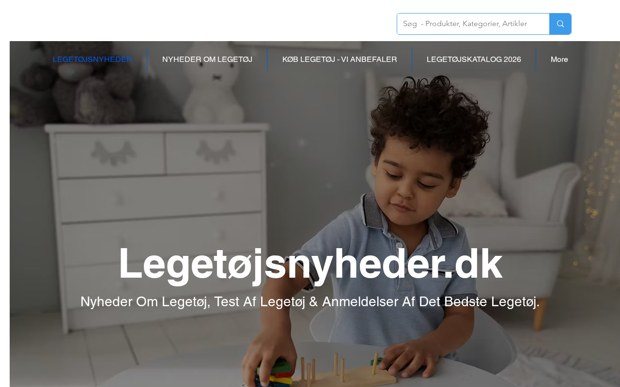Focus the Søg Produkter, Kategorier search field

[x=473, y=24]
